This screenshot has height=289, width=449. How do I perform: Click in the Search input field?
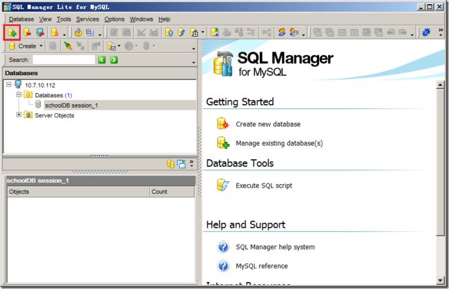coord(64,60)
